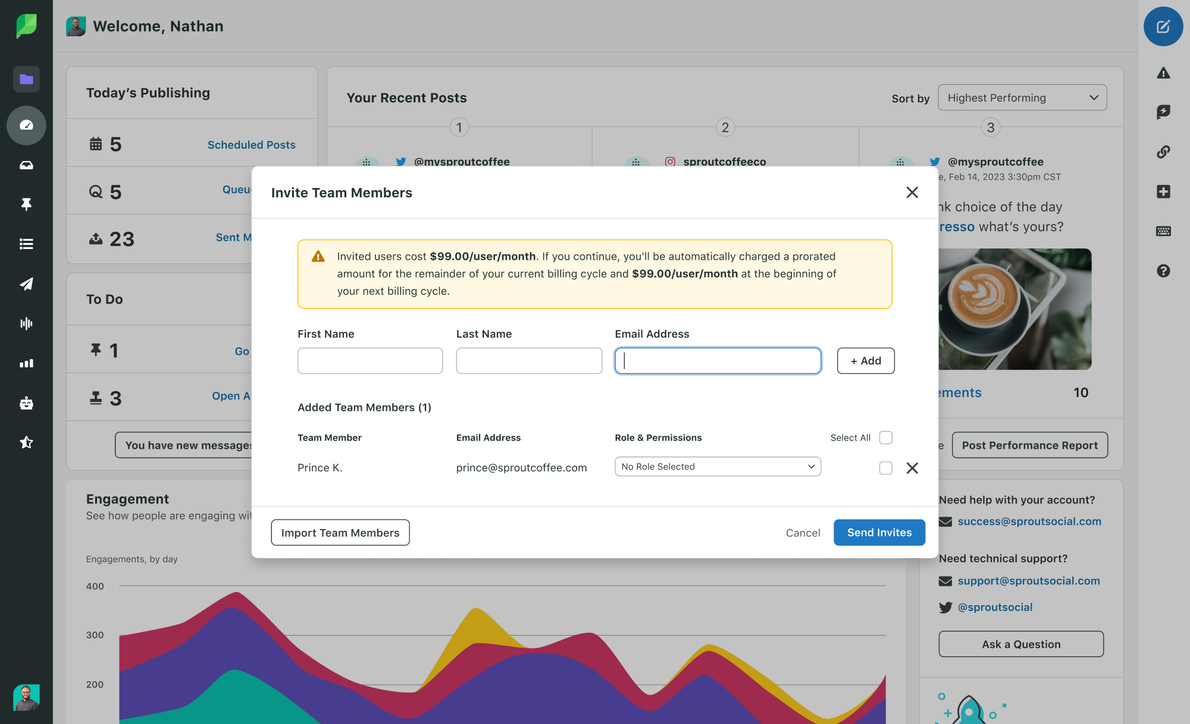The height and width of the screenshot is (724, 1190).
Task: Click the Import Team Members button
Action: click(x=340, y=532)
